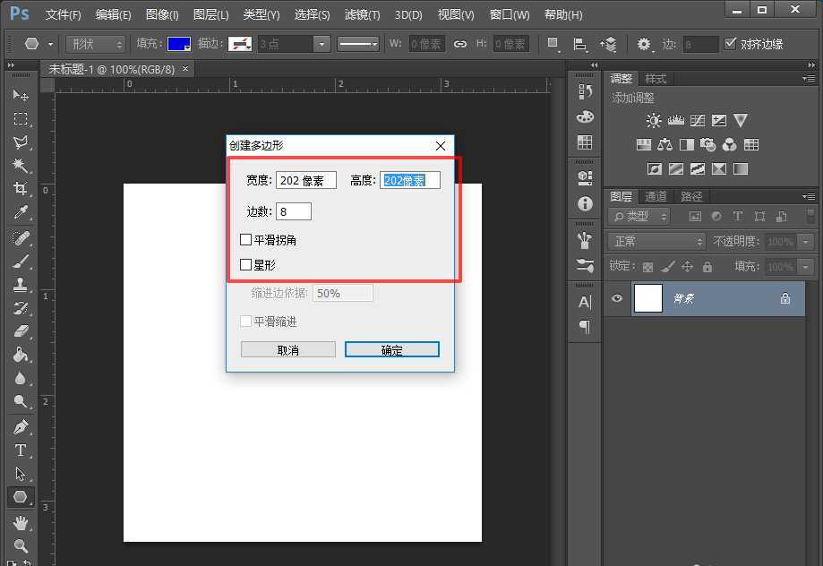Open the 正常 blend mode dropdown
823x566 pixels.
(655, 240)
